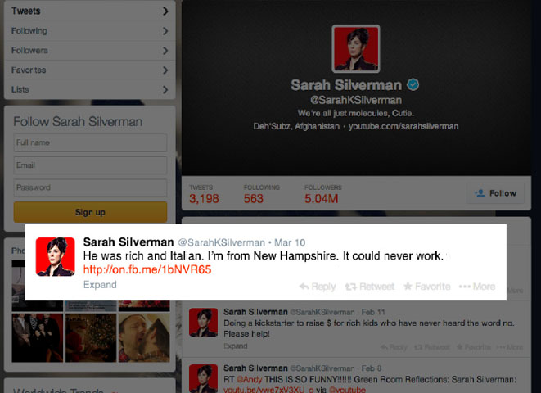Click the chevron next to Tweets
The height and width of the screenshot is (393, 541).
[x=165, y=11]
